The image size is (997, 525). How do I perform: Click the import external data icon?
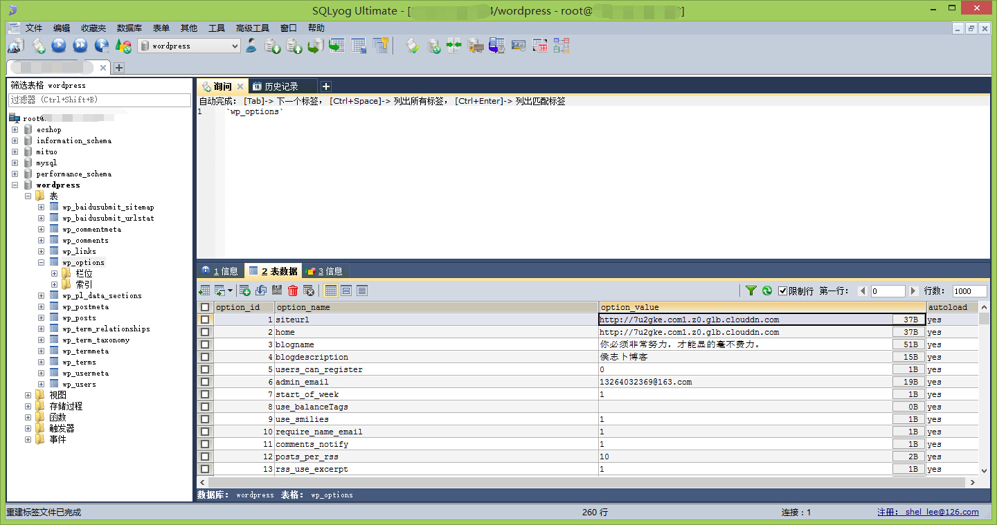coord(273,46)
